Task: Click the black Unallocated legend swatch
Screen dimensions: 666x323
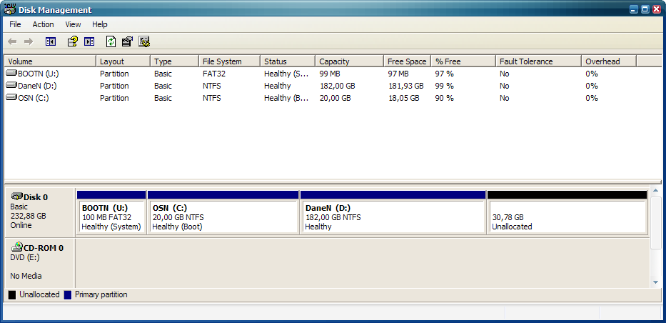Action: coord(12,294)
